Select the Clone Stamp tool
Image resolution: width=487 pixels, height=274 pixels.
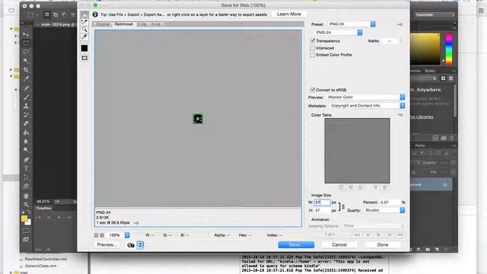(x=26, y=106)
